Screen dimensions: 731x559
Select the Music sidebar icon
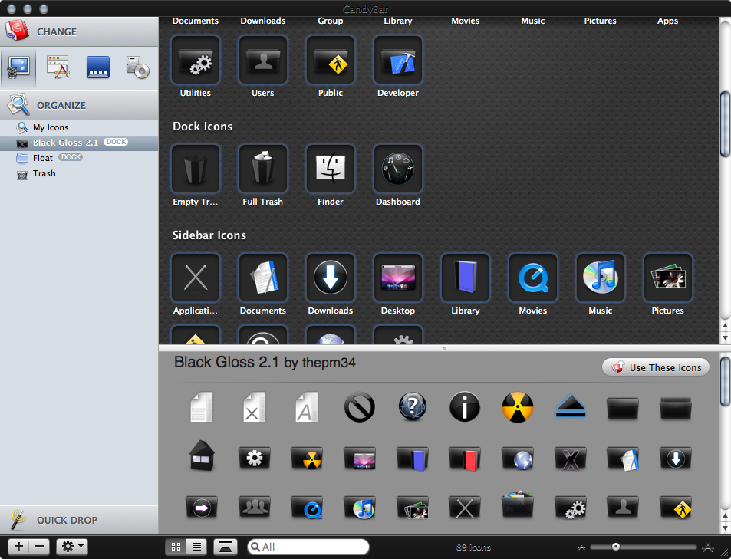pos(601,278)
